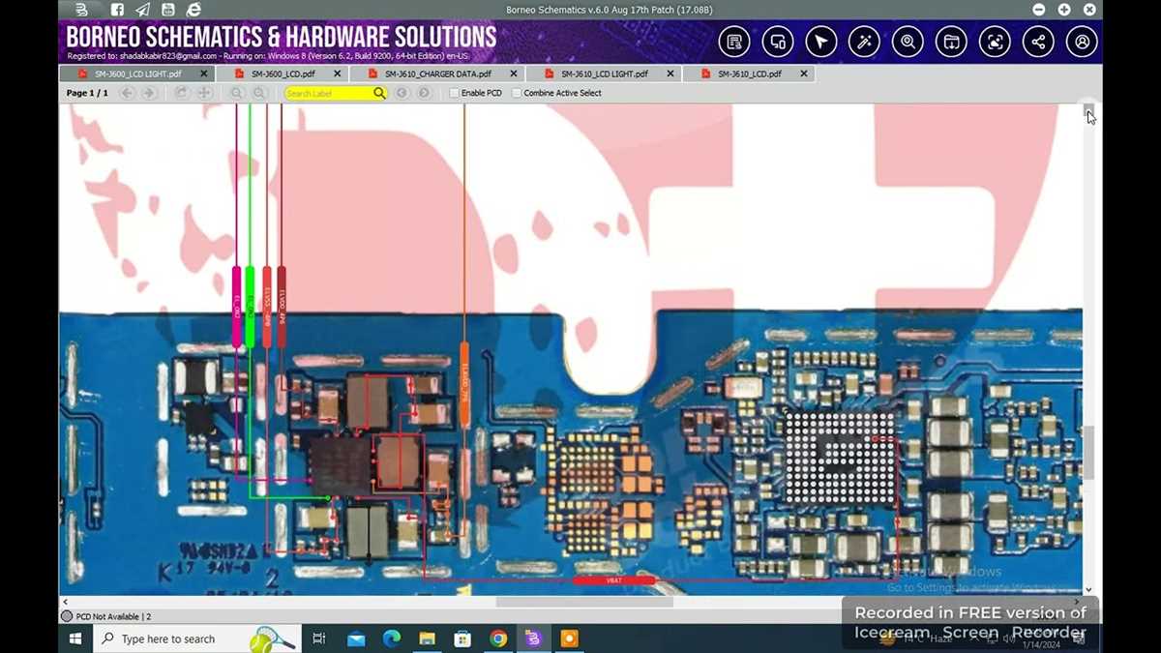Close the SM-J610_LCD.pdf tab

pyautogui.click(x=803, y=74)
